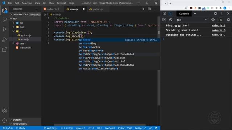Viewport: 232px width, 130px height.
Task: Expand the css folder
Action: click(x=25, y=23)
